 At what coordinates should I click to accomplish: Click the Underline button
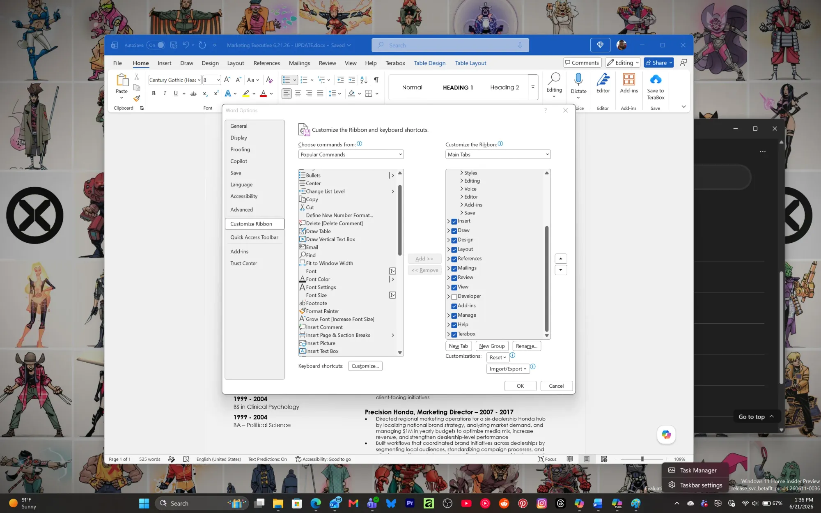(x=176, y=94)
